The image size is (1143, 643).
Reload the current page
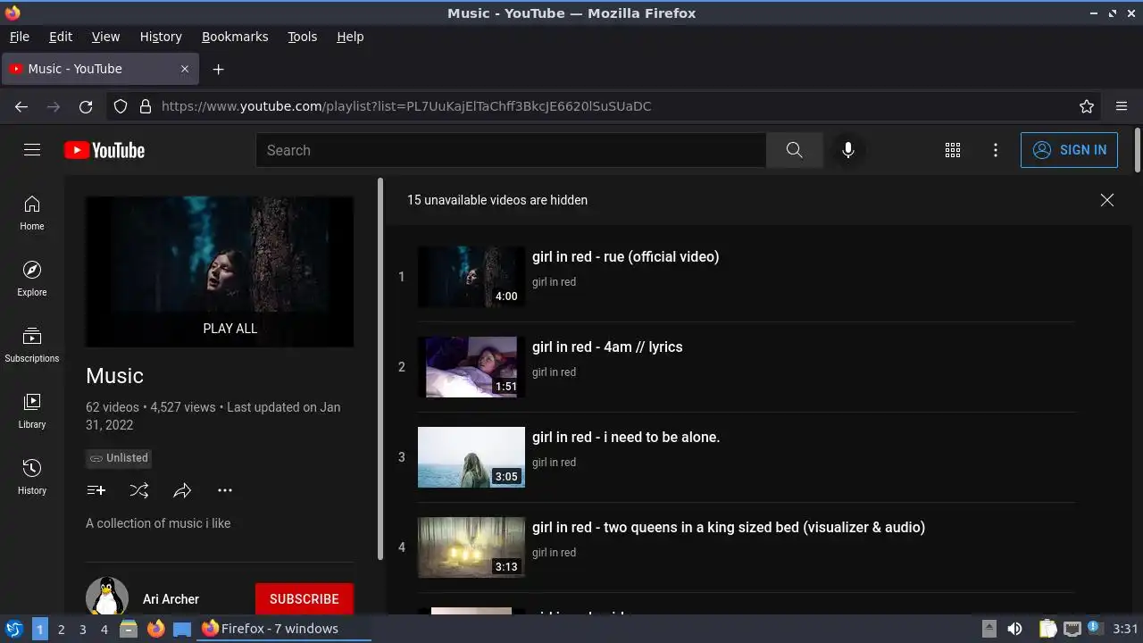click(x=86, y=106)
